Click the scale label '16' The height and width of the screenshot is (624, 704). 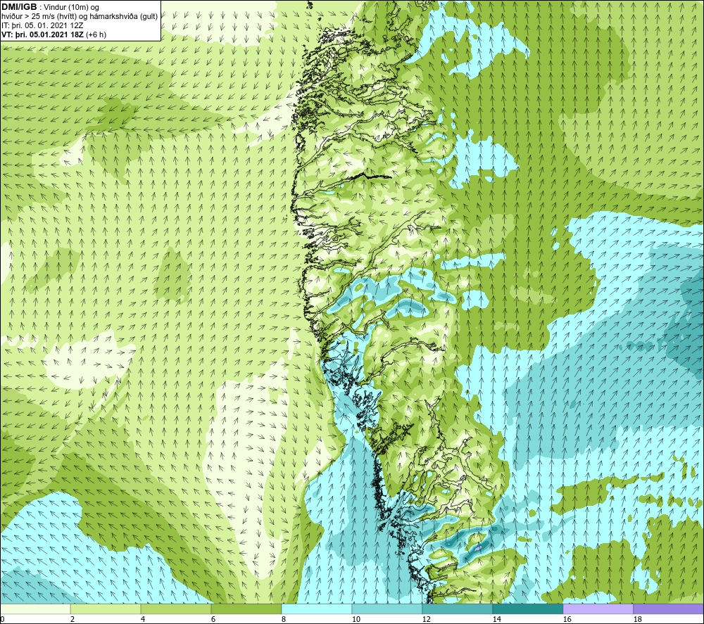(x=567, y=620)
